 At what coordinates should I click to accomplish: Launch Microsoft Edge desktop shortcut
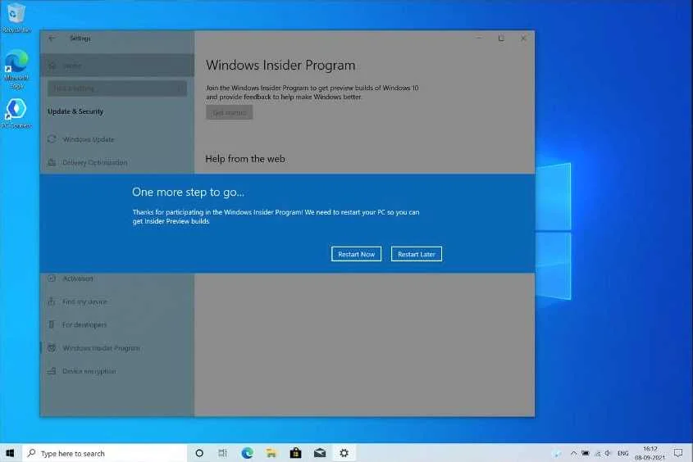coord(16,70)
